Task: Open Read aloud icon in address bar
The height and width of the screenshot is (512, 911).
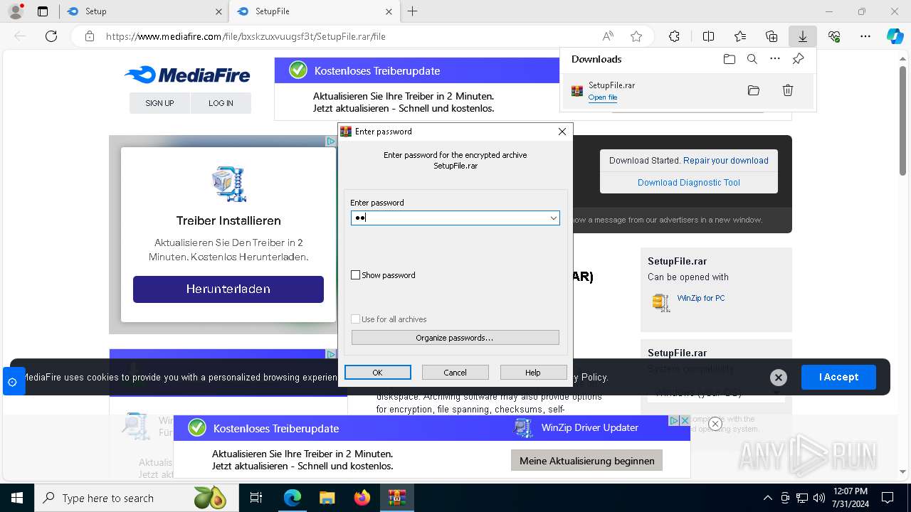Action: [608, 36]
